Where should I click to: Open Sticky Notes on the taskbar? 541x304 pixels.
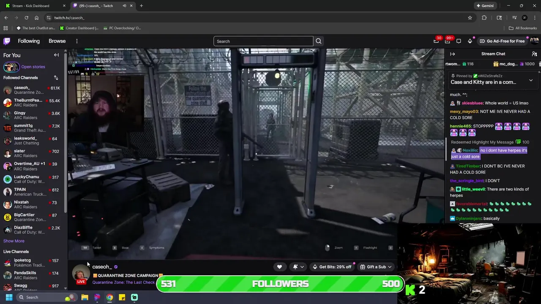tap(122, 297)
